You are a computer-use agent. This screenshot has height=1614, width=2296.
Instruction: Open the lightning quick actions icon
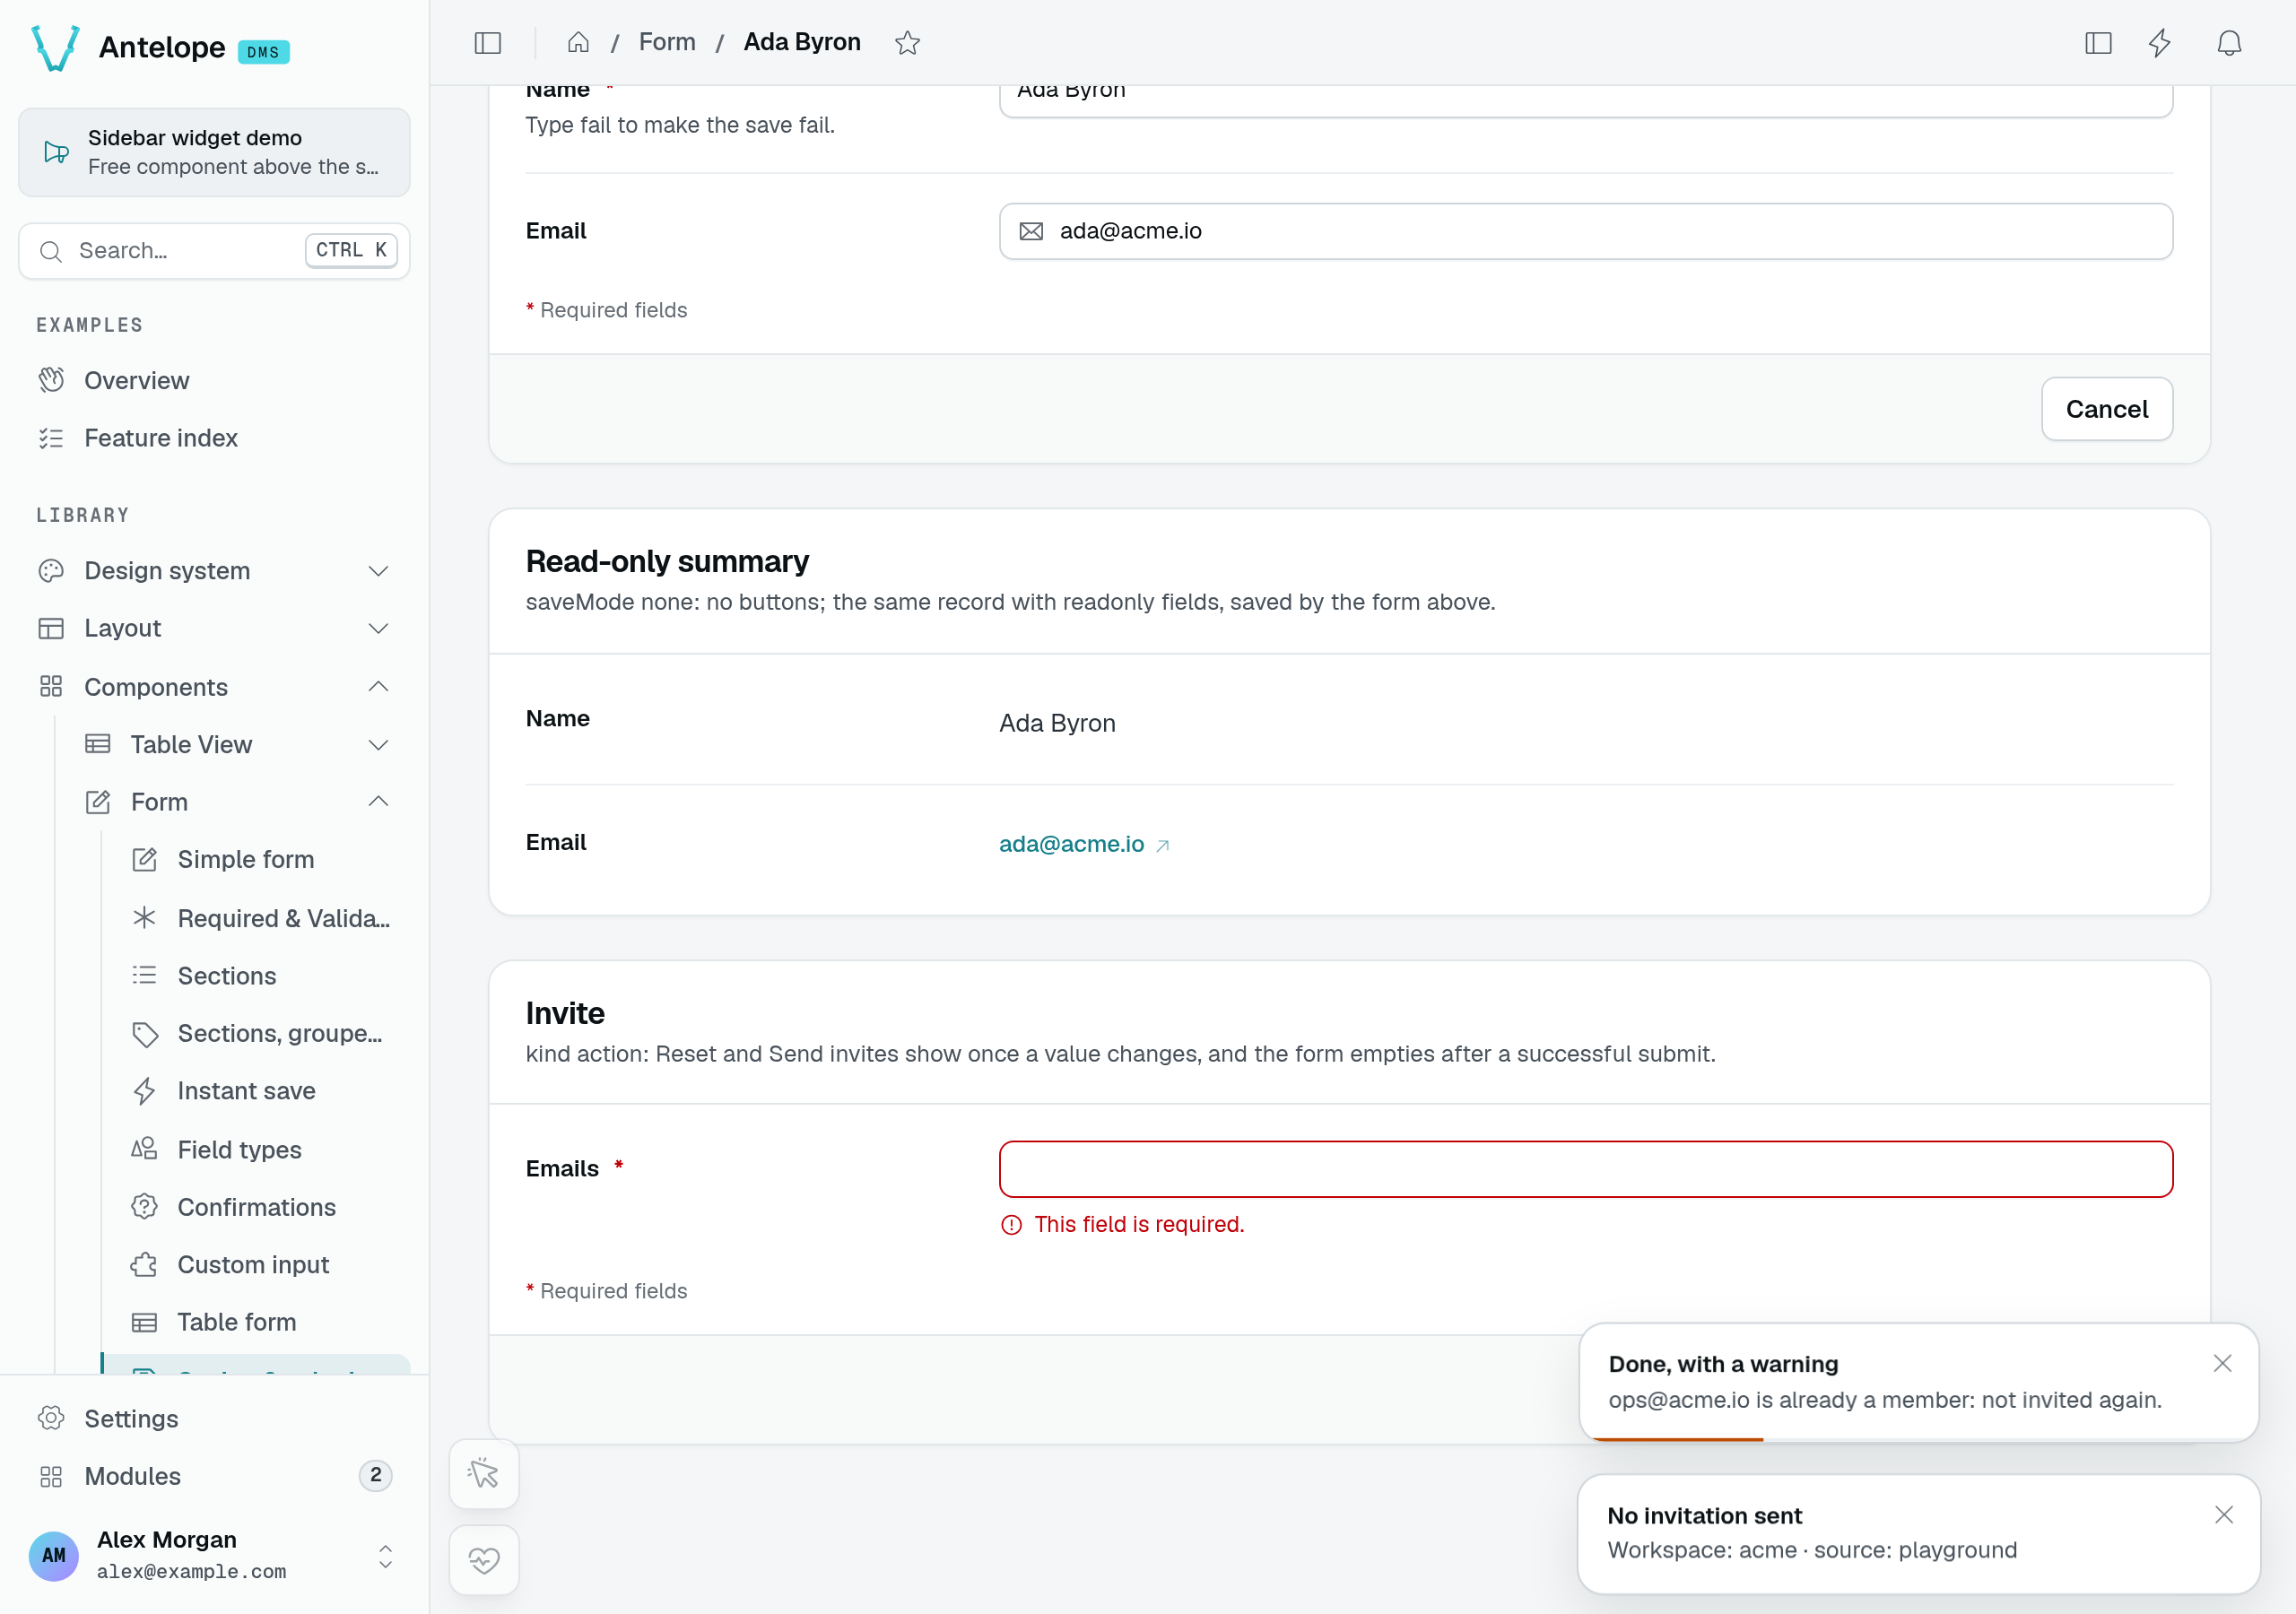click(x=2160, y=43)
